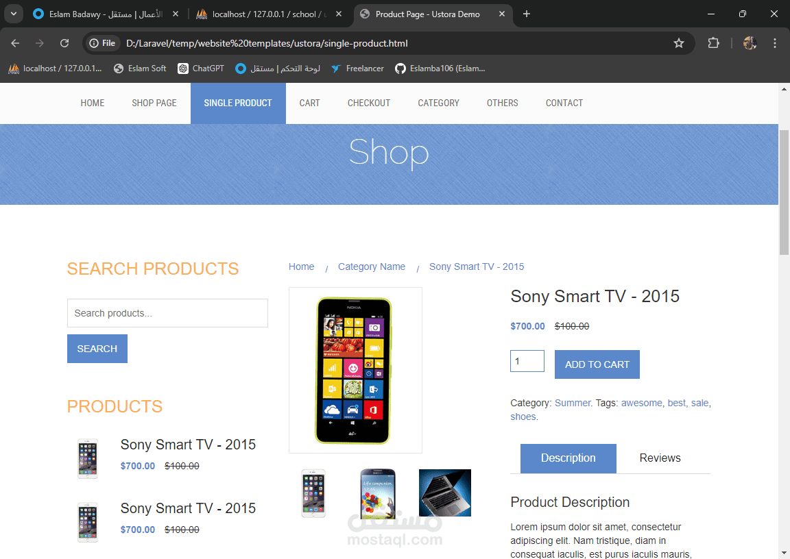The width and height of the screenshot is (790, 559).
Task: Open the best tag link
Action: point(677,403)
